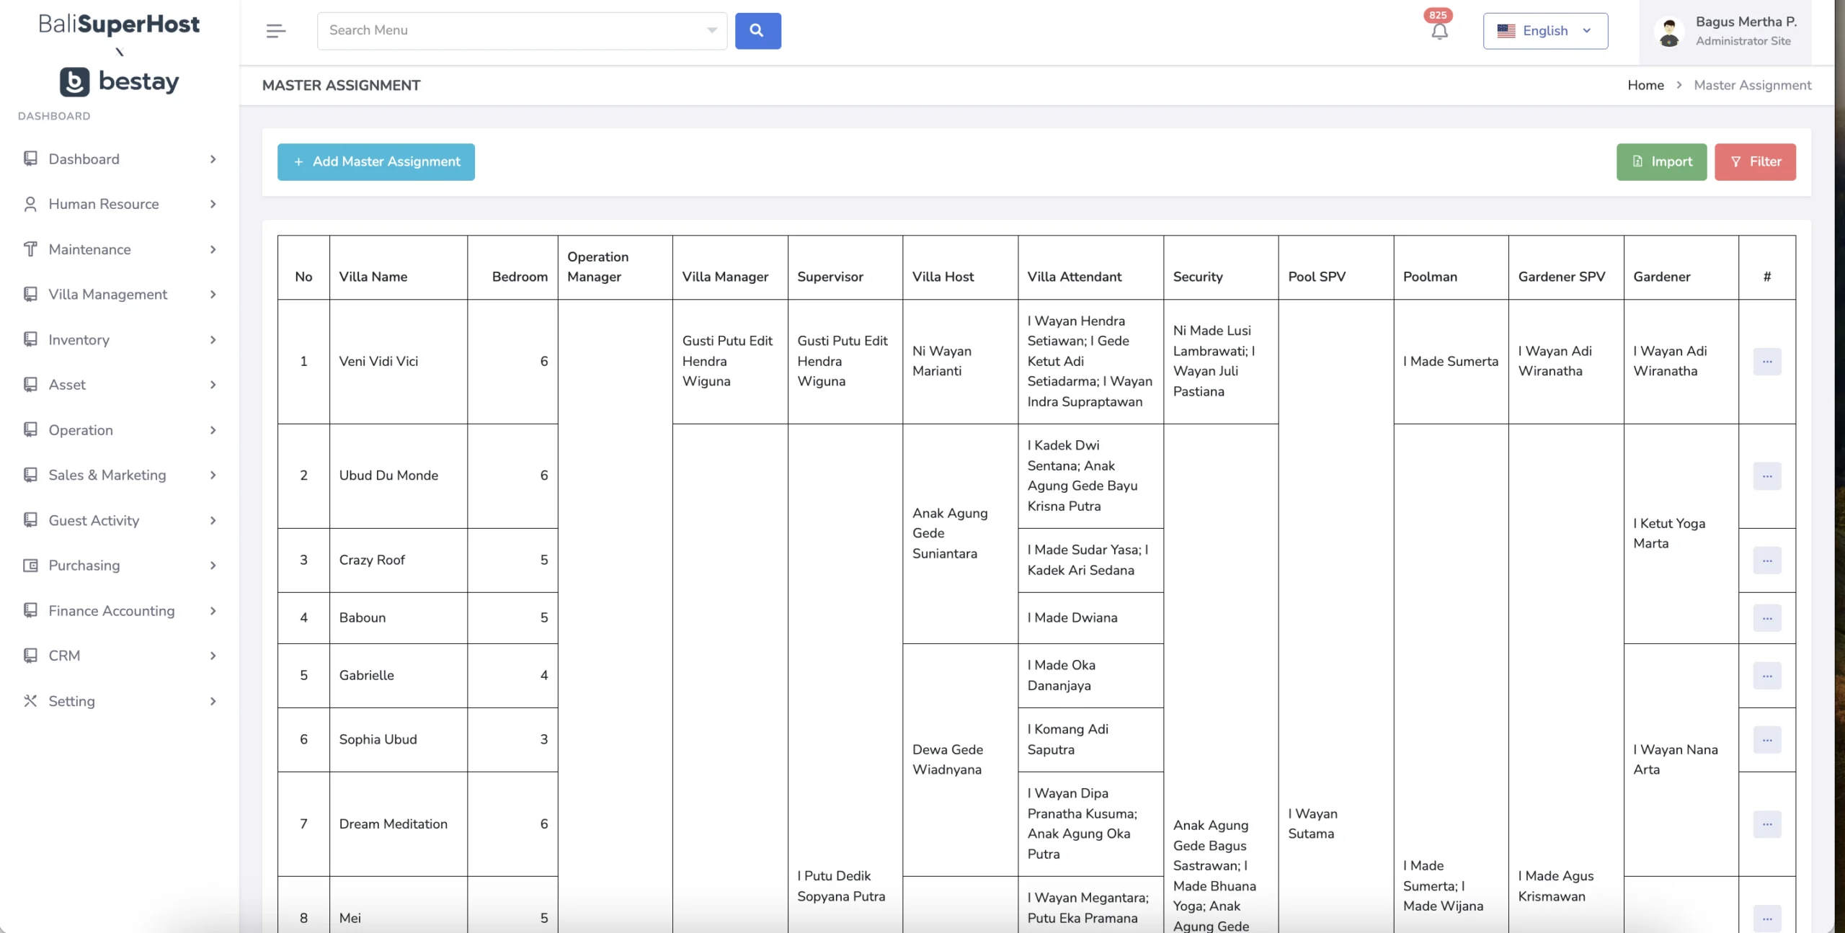Screen dimensions: 1845x933
Task: Click the Sales & Marketing sidebar icon
Action: coord(30,475)
